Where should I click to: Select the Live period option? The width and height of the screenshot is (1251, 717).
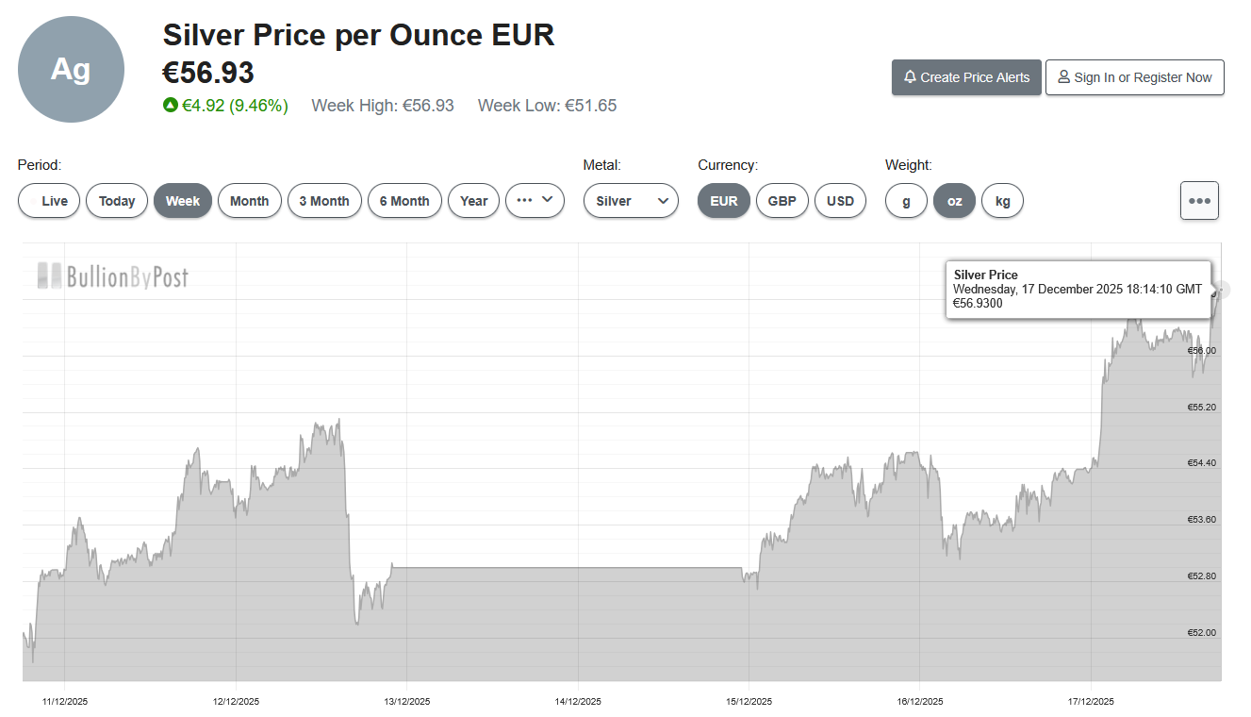coord(49,201)
